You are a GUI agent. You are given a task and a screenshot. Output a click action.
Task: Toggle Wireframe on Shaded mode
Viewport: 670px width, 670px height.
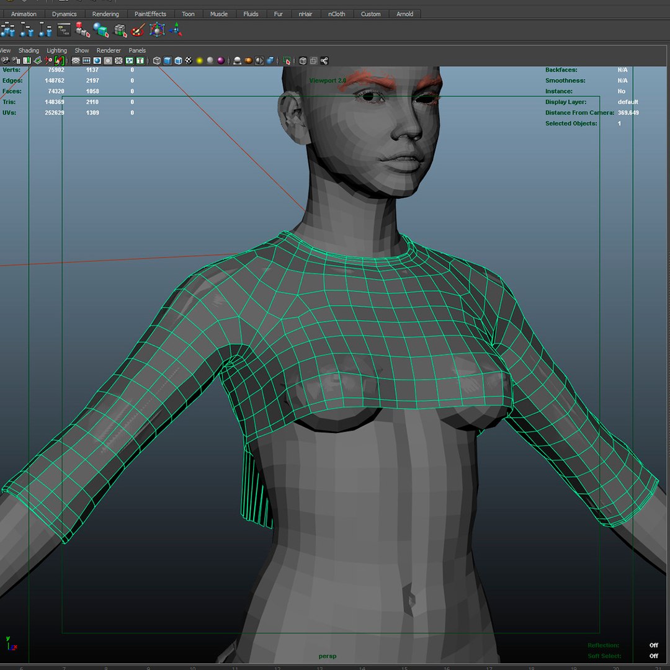(178, 61)
